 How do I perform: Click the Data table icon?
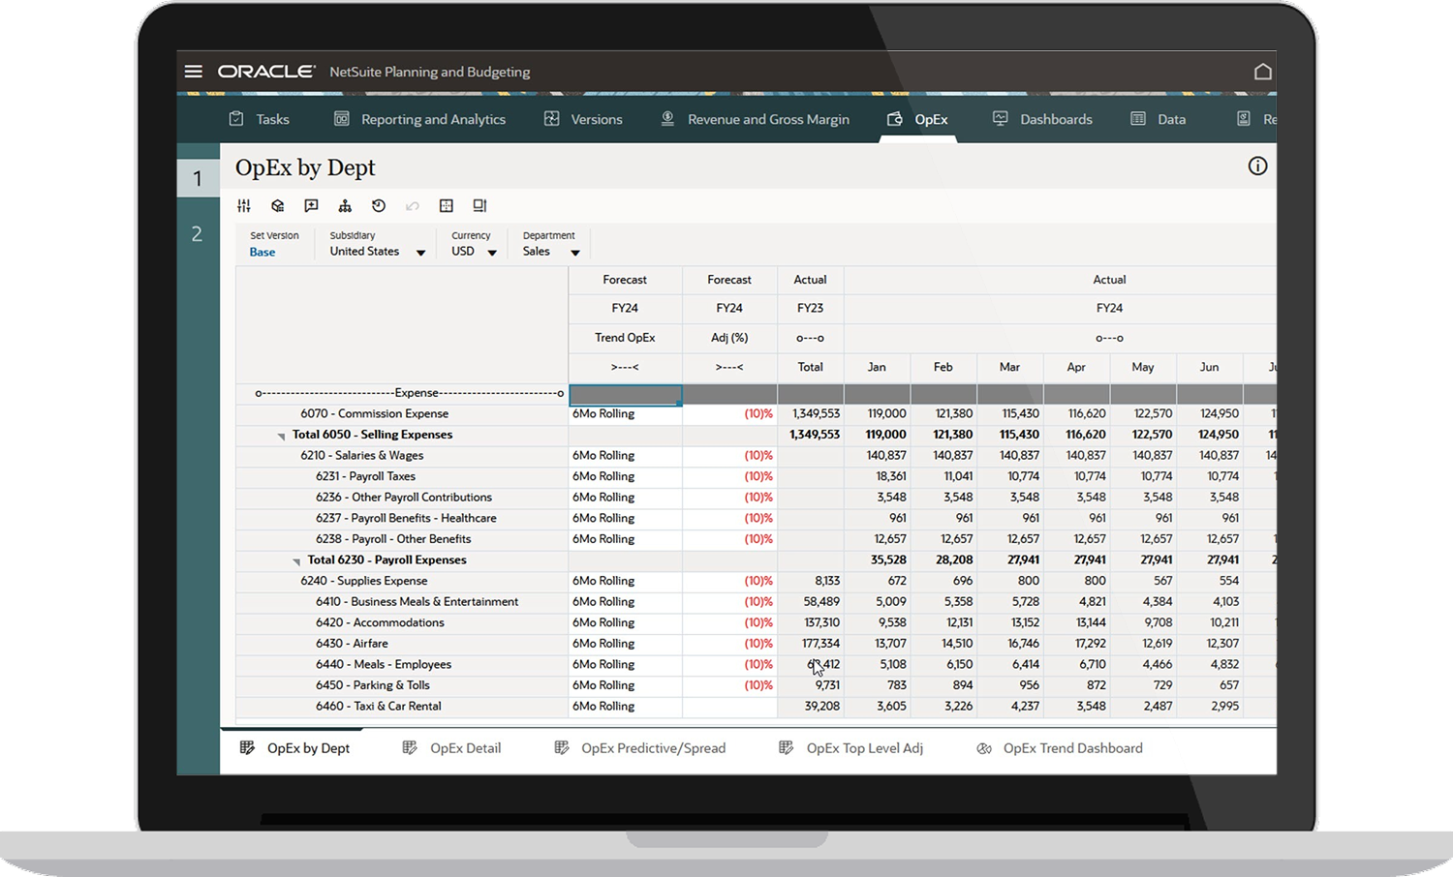coord(1138,119)
